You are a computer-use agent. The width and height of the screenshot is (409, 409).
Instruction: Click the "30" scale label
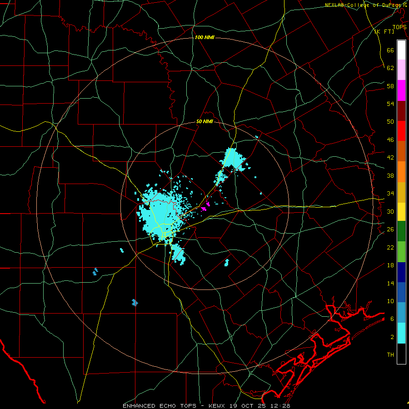(390, 211)
